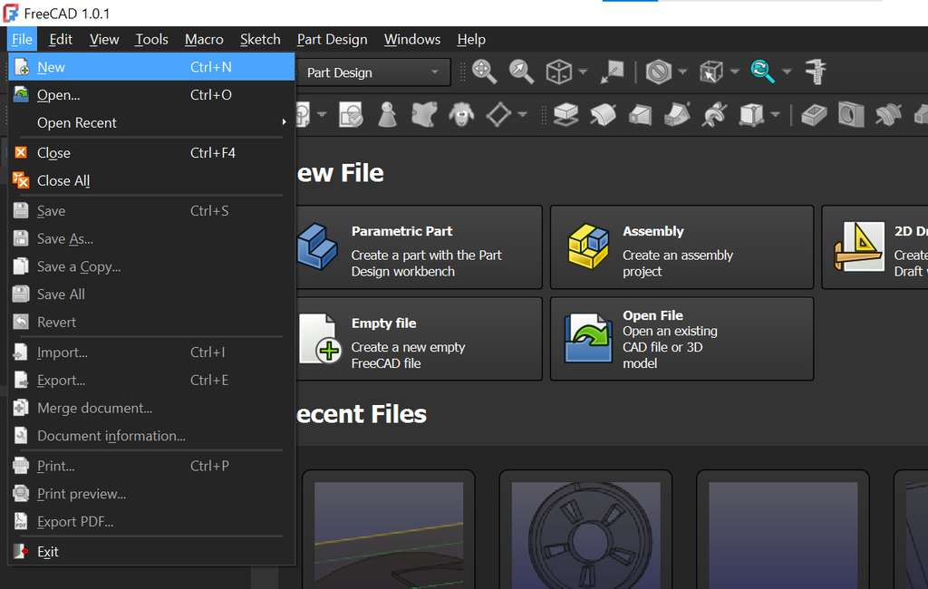This screenshot has width=928, height=589.
Task: Click the Open File card
Action: (x=681, y=339)
